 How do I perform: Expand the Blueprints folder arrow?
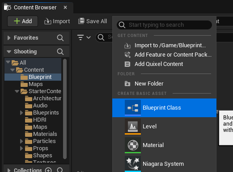tap(21, 113)
